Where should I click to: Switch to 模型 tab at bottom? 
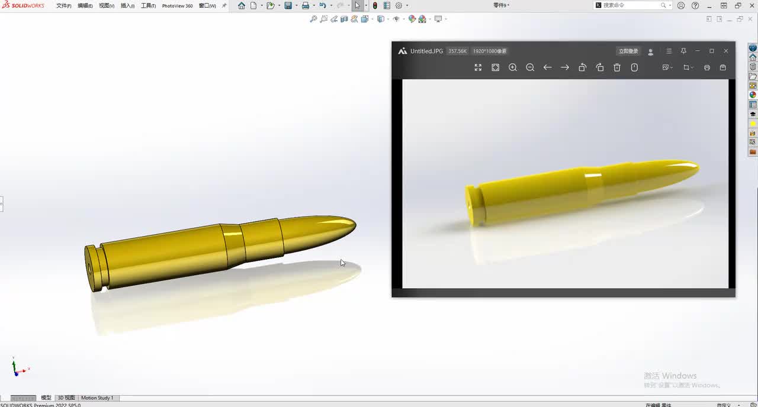tap(46, 398)
